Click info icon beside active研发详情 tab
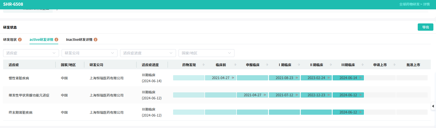Viewport: 436px width, 128px height. tap(56, 40)
